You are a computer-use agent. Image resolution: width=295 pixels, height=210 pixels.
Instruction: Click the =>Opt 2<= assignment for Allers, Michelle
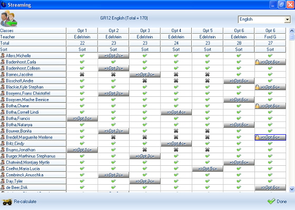(113, 56)
